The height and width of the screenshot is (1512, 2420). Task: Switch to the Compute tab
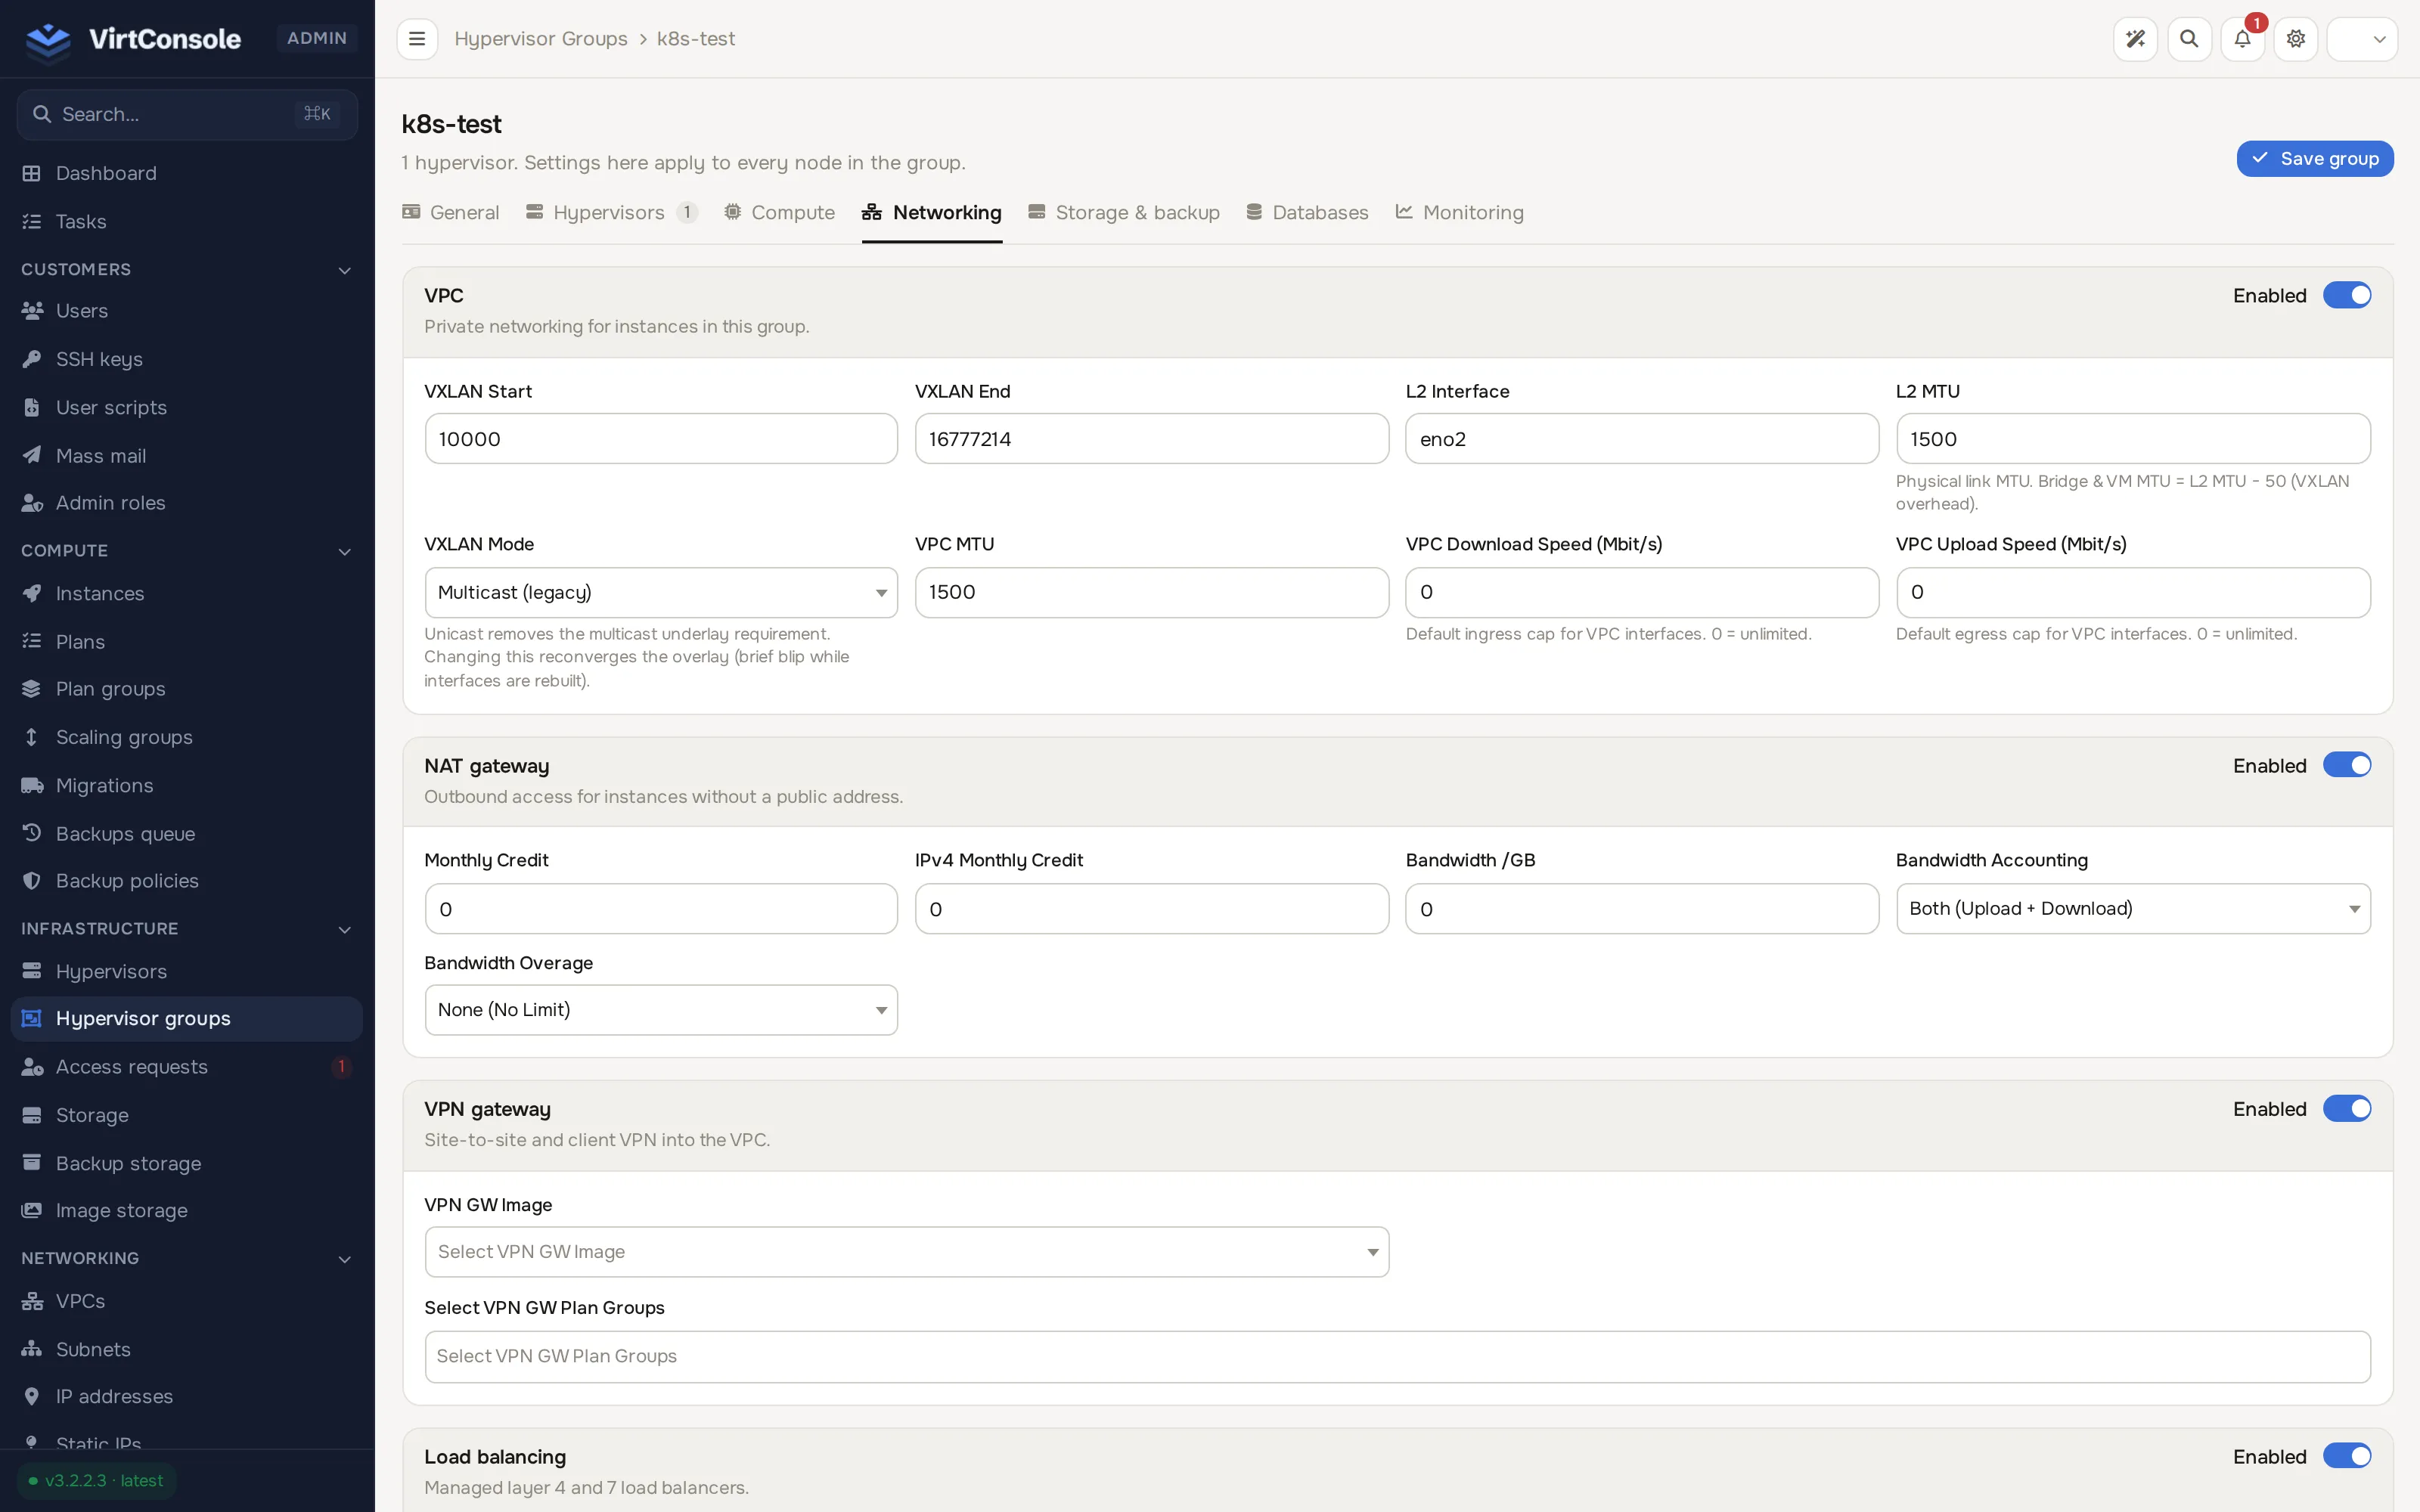779,213
